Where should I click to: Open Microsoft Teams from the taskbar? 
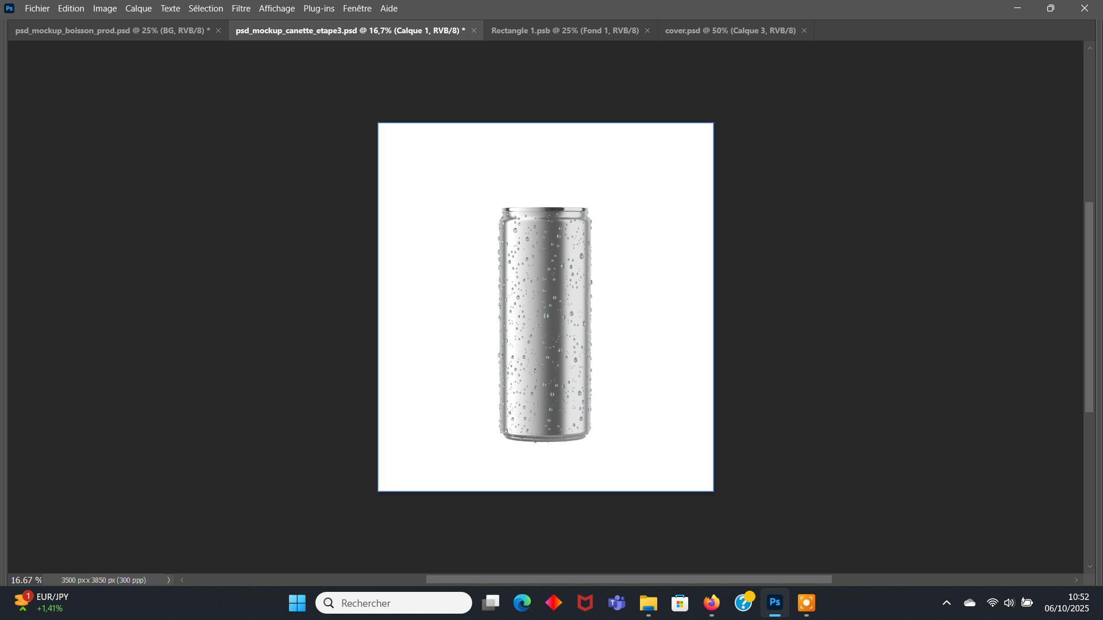616,603
